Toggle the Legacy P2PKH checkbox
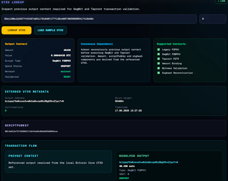The image size is (228, 181). click(x=158, y=49)
